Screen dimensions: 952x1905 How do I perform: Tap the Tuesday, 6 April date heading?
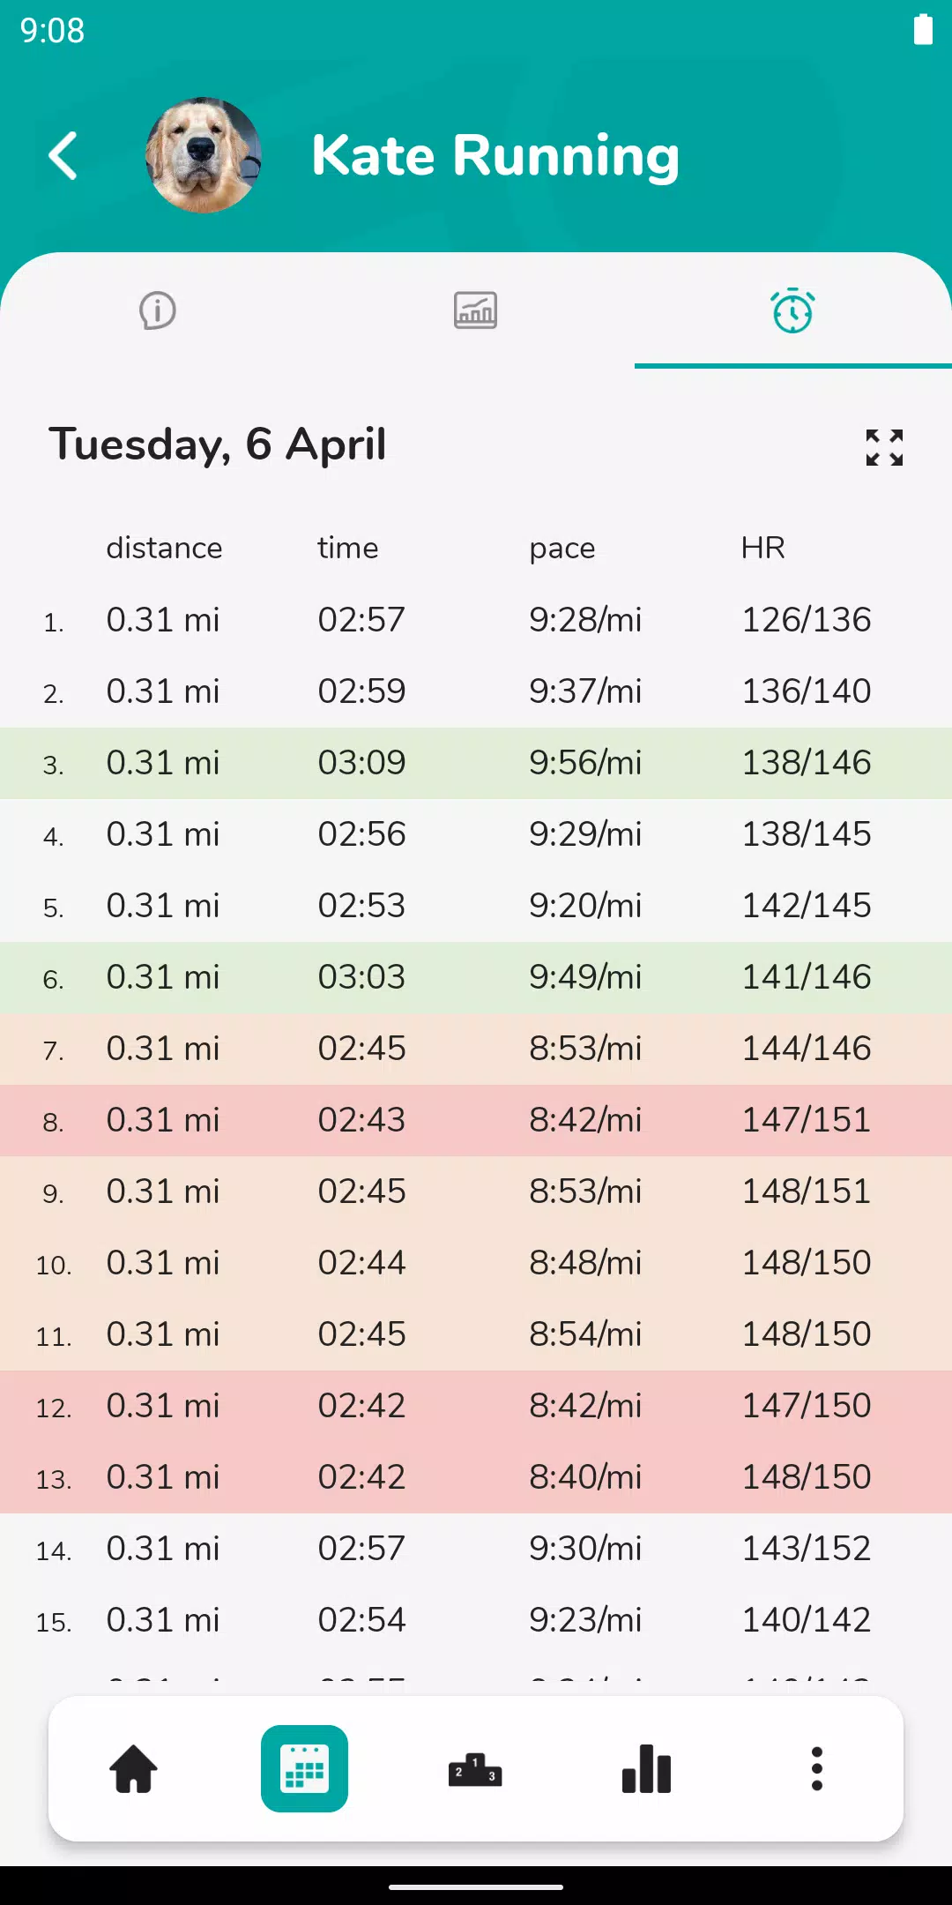click(218, 444)
